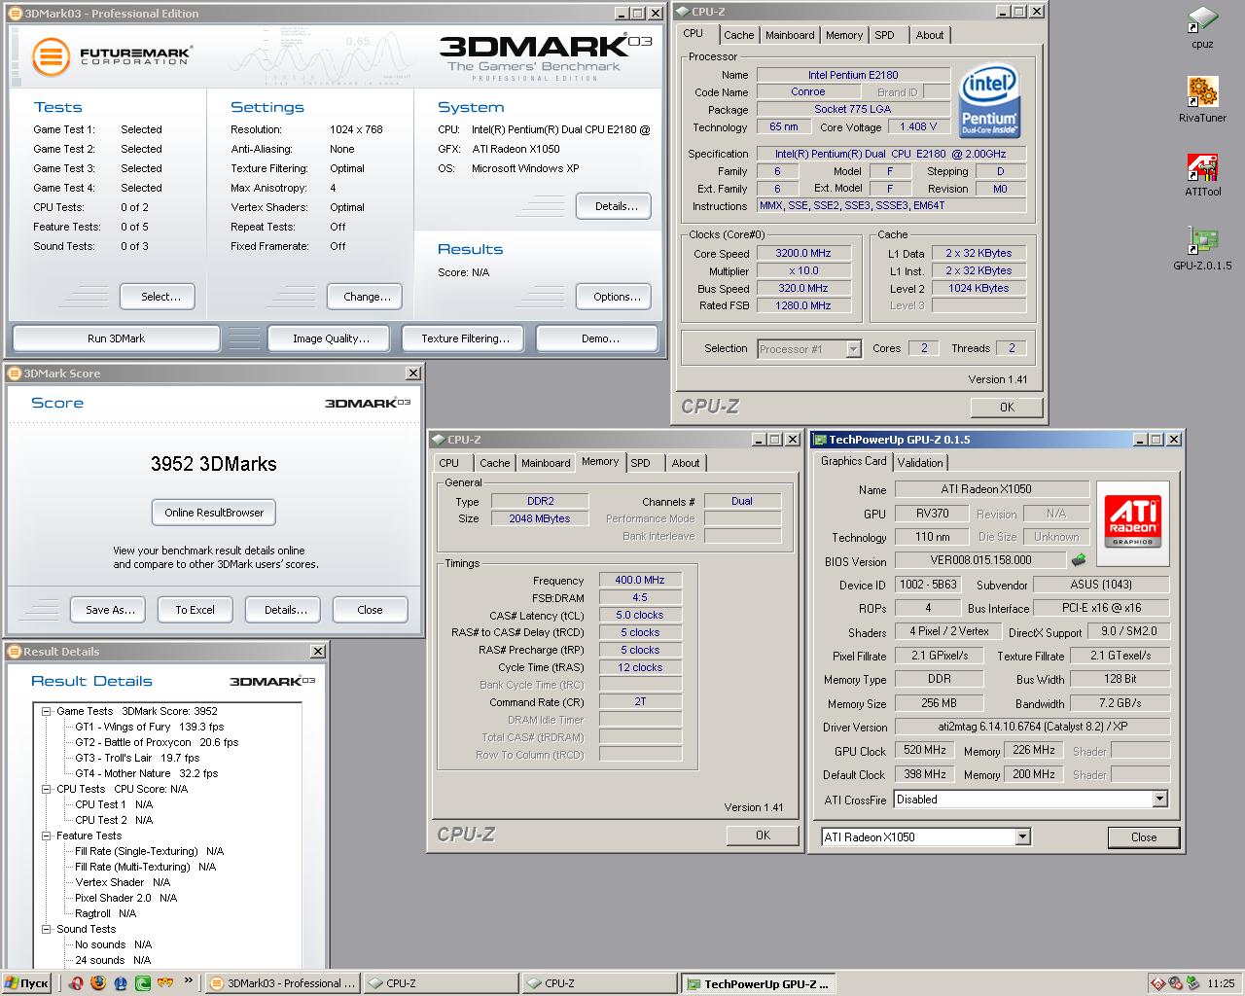Click the Core Speed 3200.0 MHz field
The height and width of the screenshot is (996, 1245).
803,253
